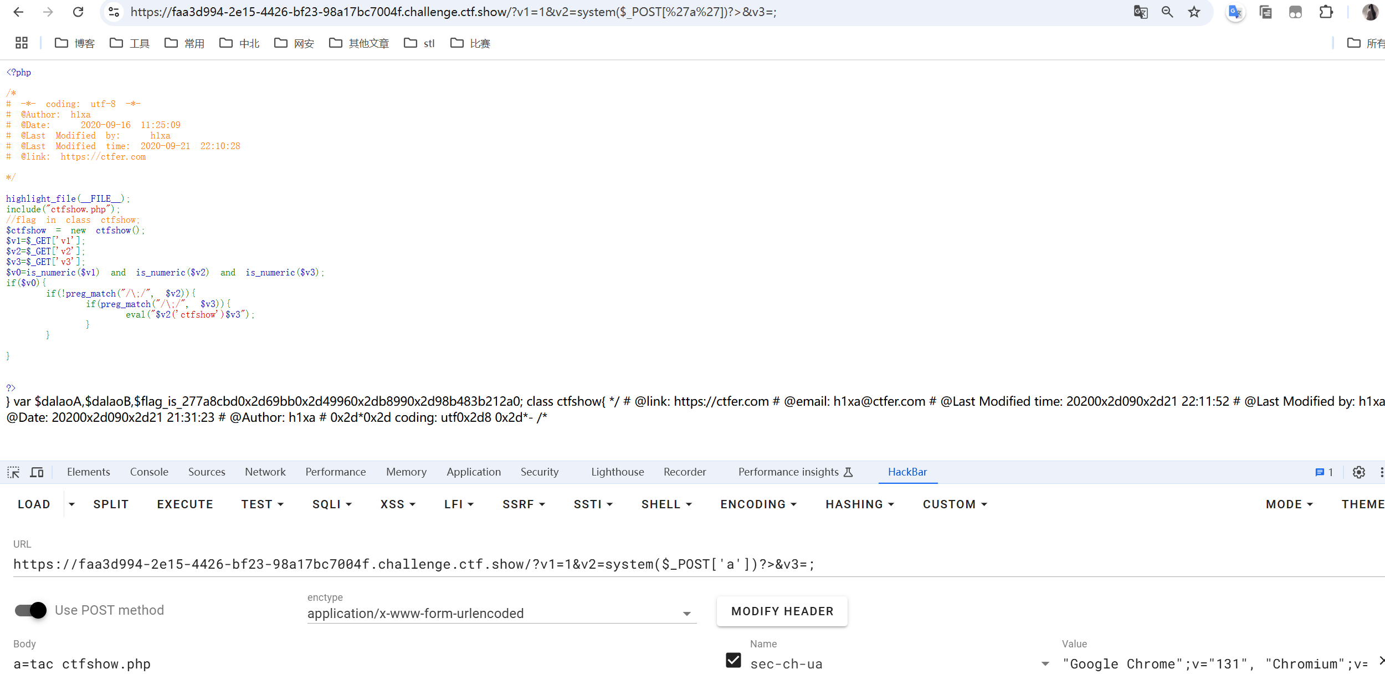Screen dimensions: 1385x674
Task: Click the EXECUTE button
Action: click(185, 504)
